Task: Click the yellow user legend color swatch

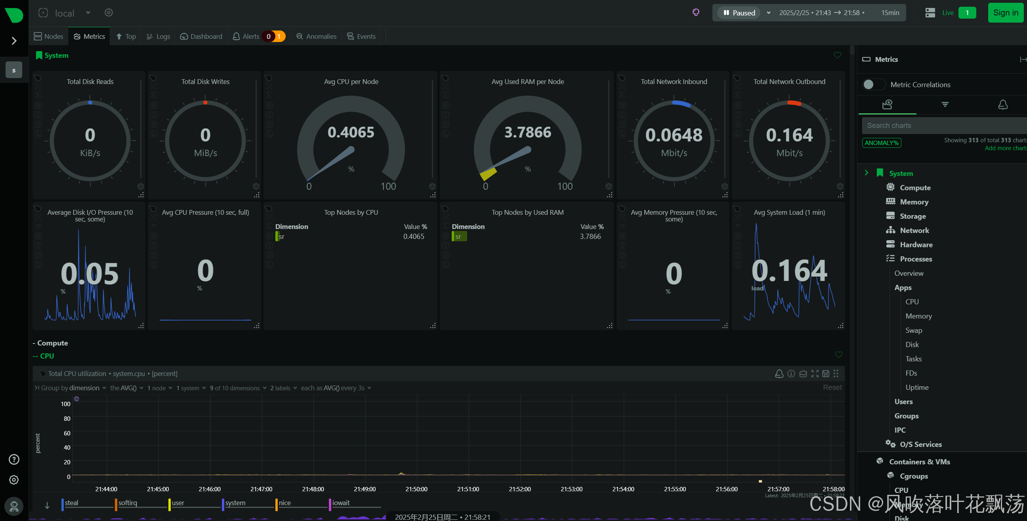Action: (170, 504)
